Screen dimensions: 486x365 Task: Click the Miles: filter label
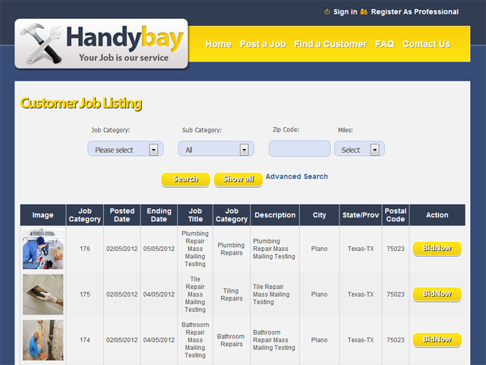[x=346, y=130]
